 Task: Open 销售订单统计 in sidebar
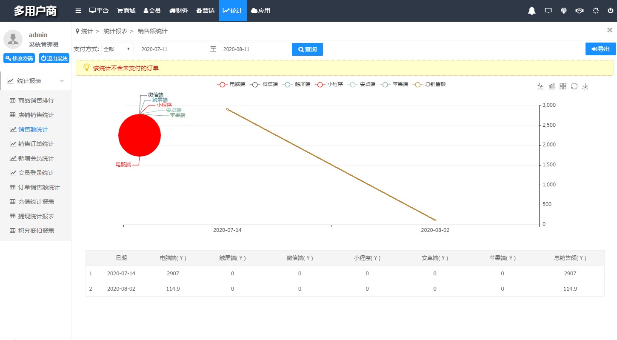36,144
